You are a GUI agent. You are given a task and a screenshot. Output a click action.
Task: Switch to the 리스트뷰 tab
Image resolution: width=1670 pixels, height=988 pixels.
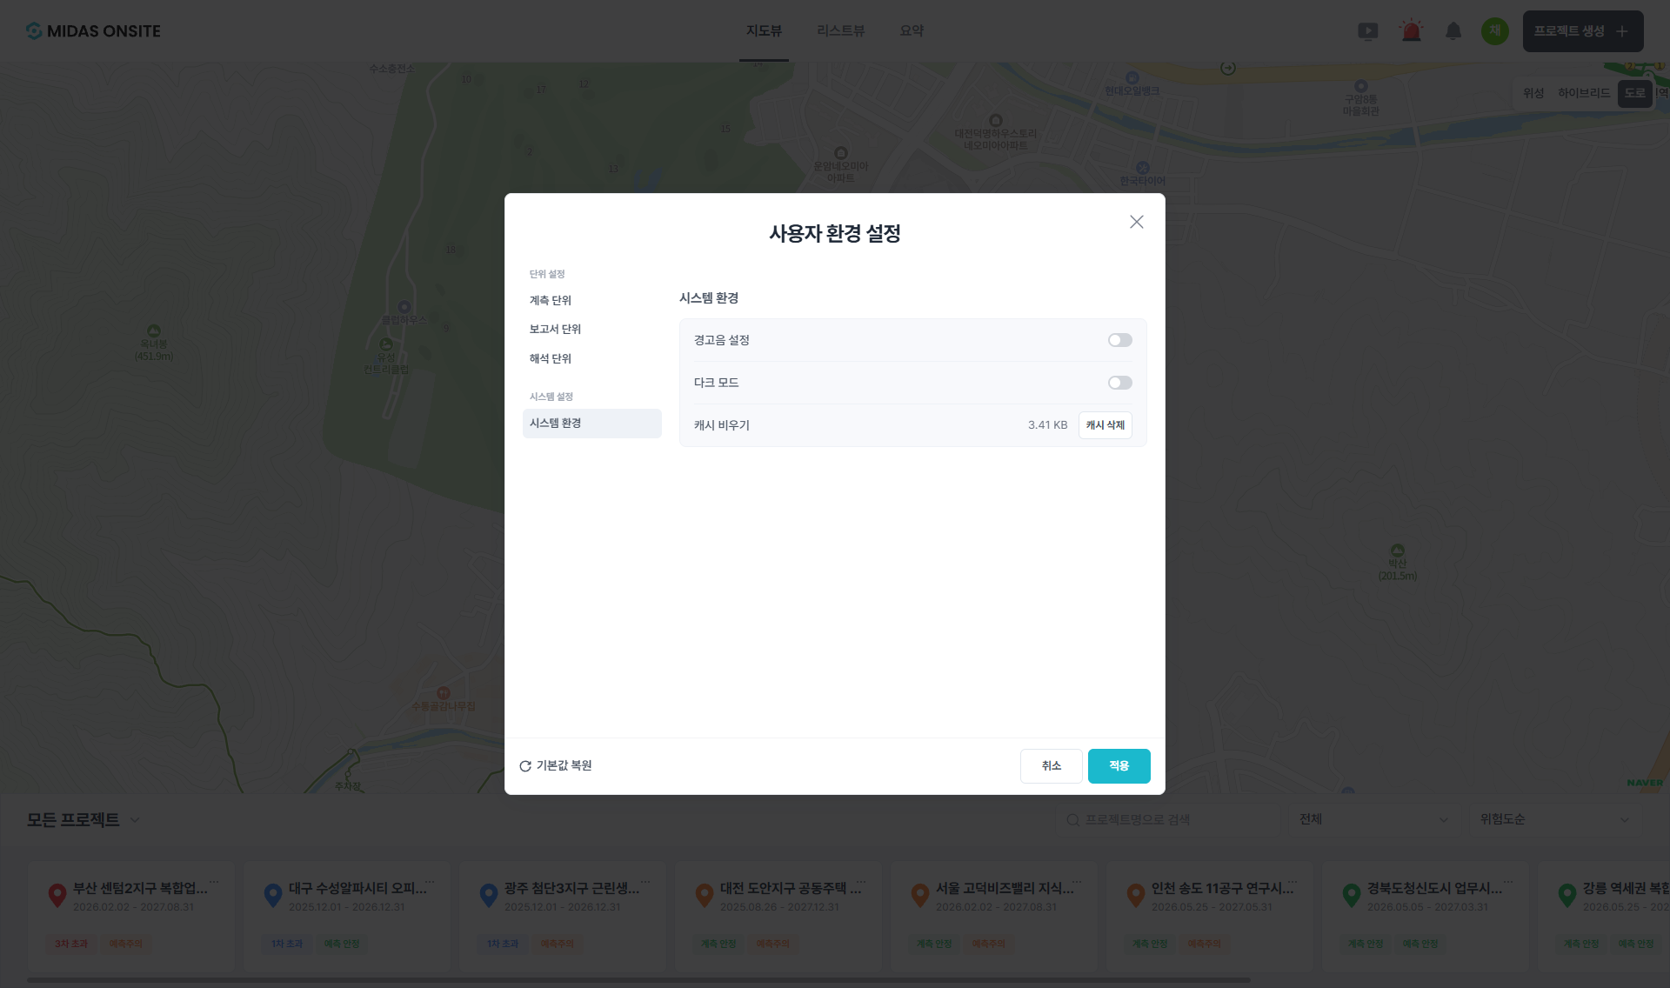tap(840, 31)
